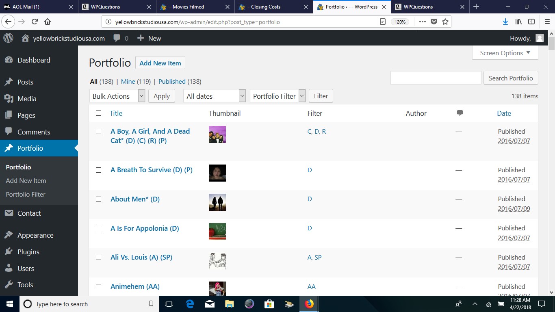Check the A Breath To Survive row
The height and width of the screenshot is (312, 555).
pyautogui.click(x=98, y=170)
